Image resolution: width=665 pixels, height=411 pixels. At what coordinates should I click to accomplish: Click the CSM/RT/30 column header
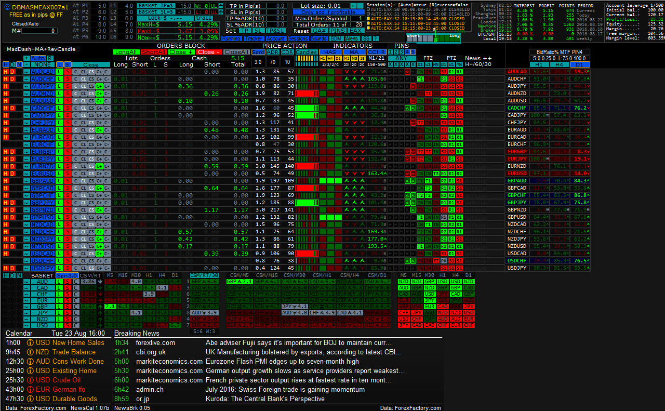[204, 275]
